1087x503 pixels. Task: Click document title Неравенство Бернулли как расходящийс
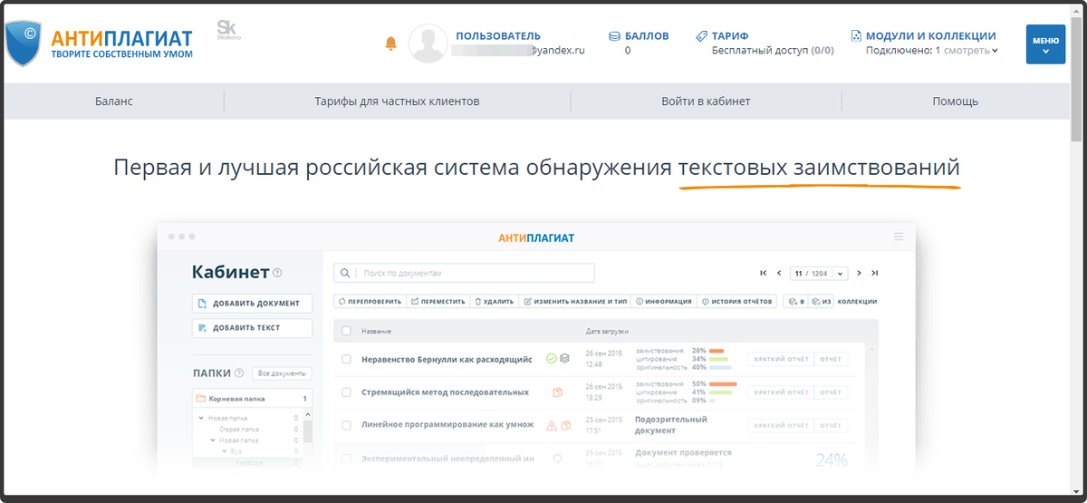click(x=447, y=359)
